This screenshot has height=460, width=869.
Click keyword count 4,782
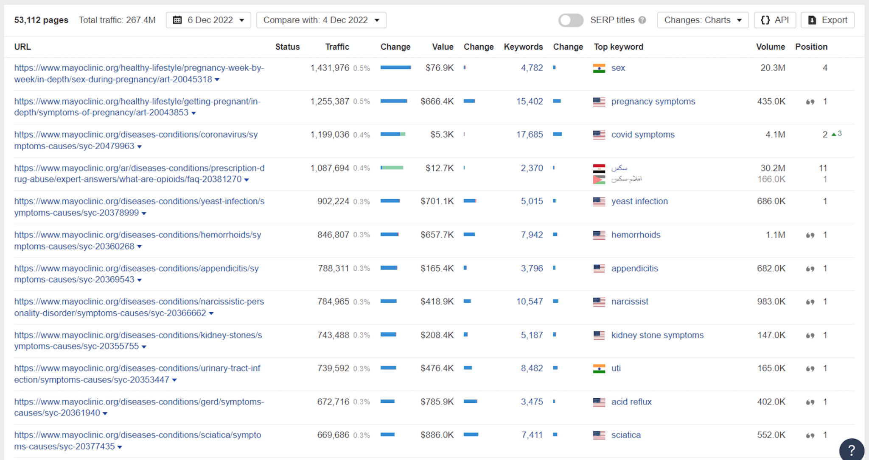pos(532,68)
